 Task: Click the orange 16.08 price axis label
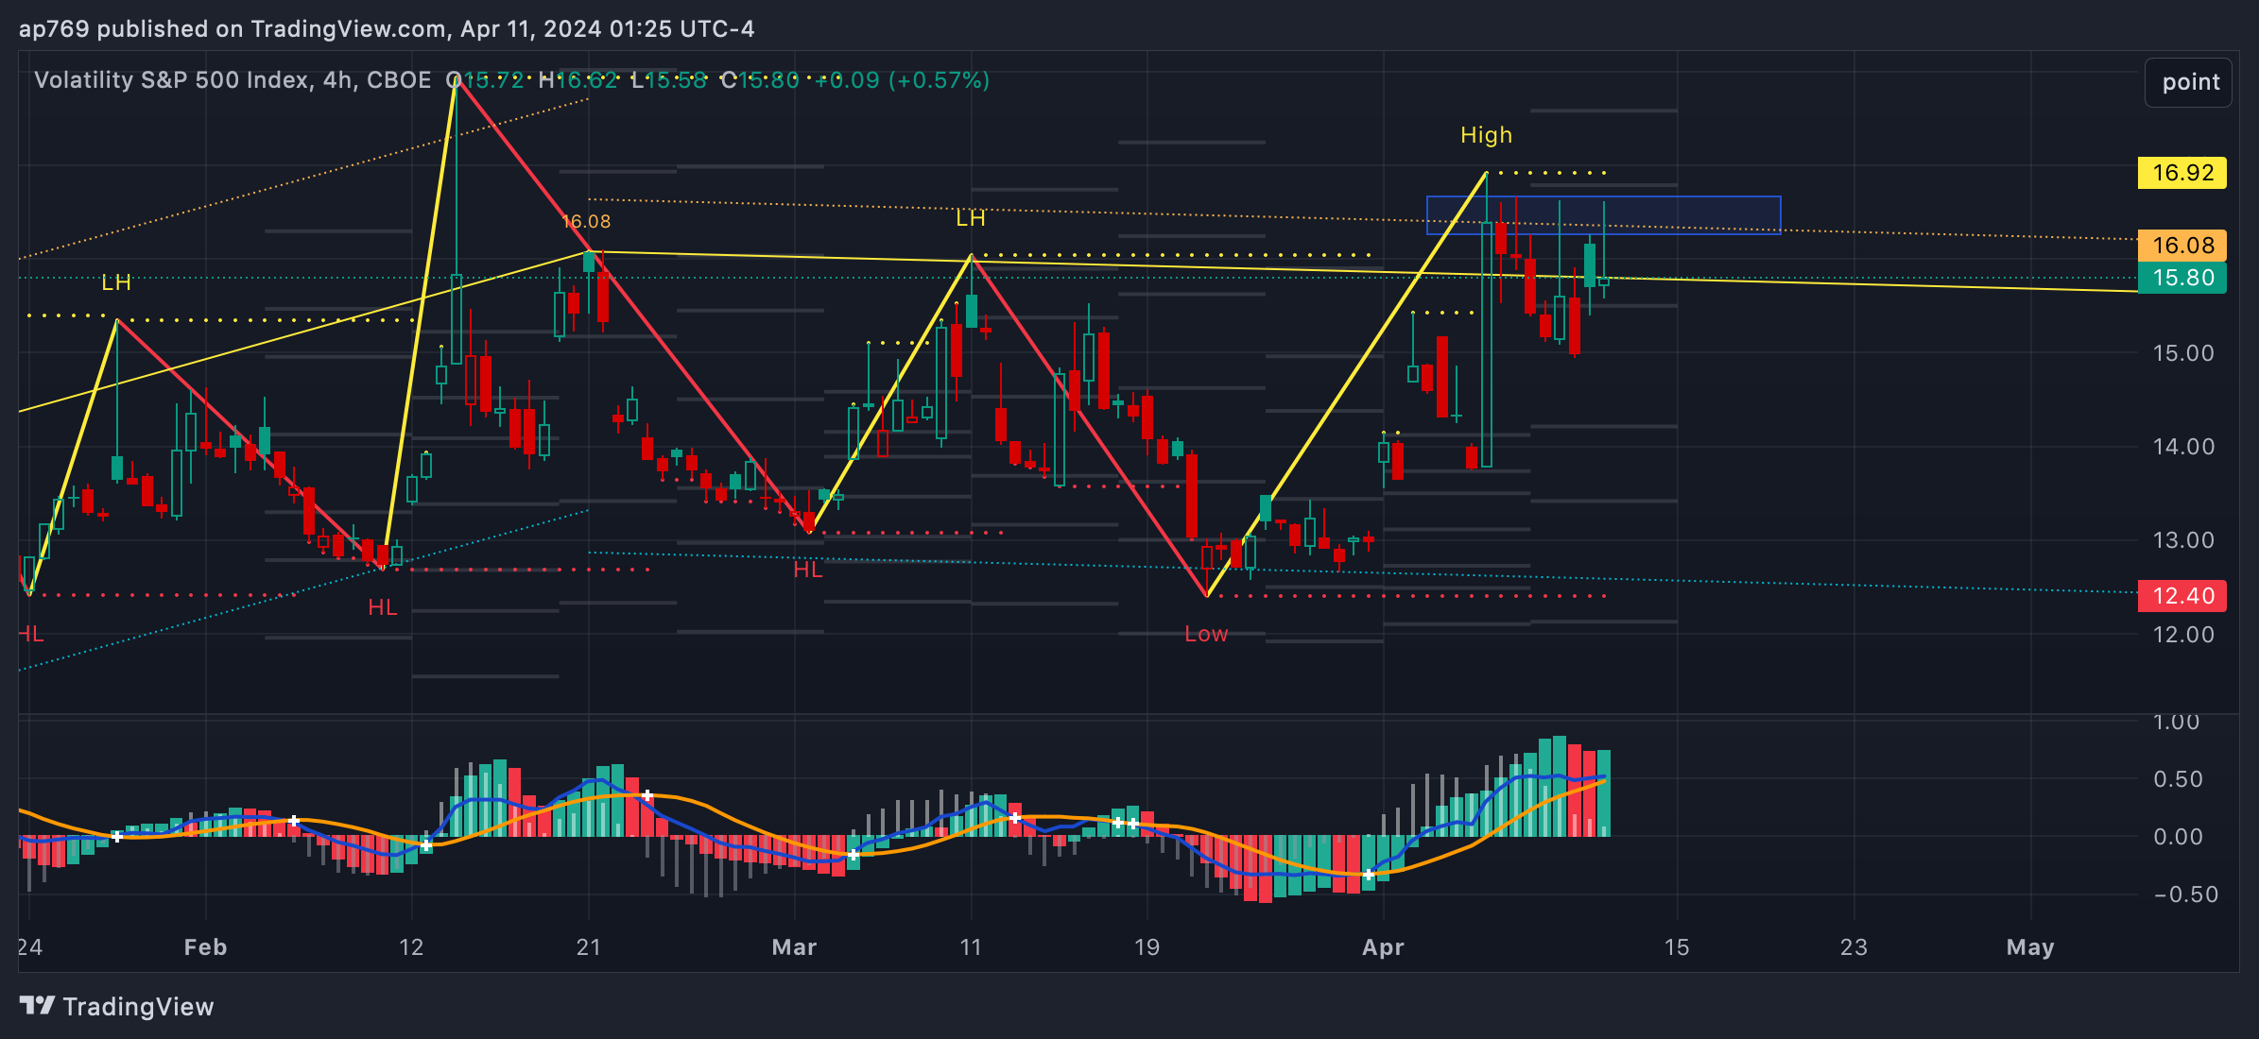2182,246
